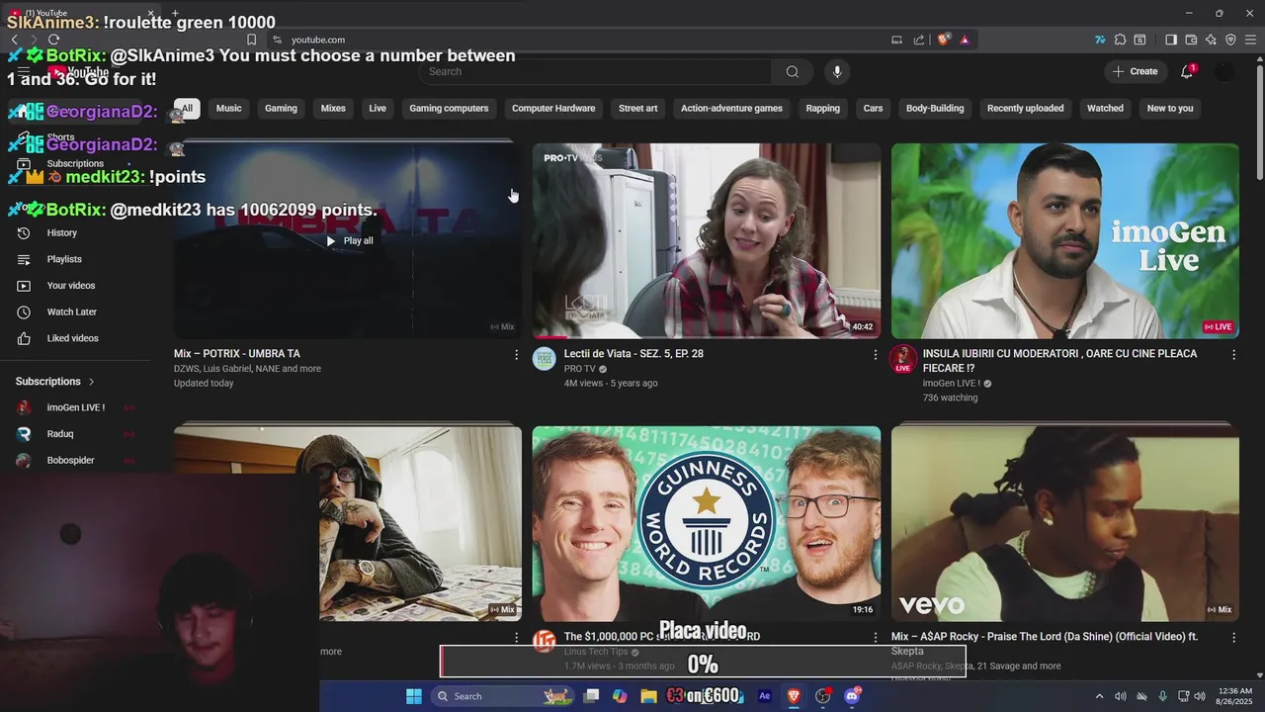Screen dimensions: 1265x712
Task: Open the account avatar menu
Action: (1224, 71)
